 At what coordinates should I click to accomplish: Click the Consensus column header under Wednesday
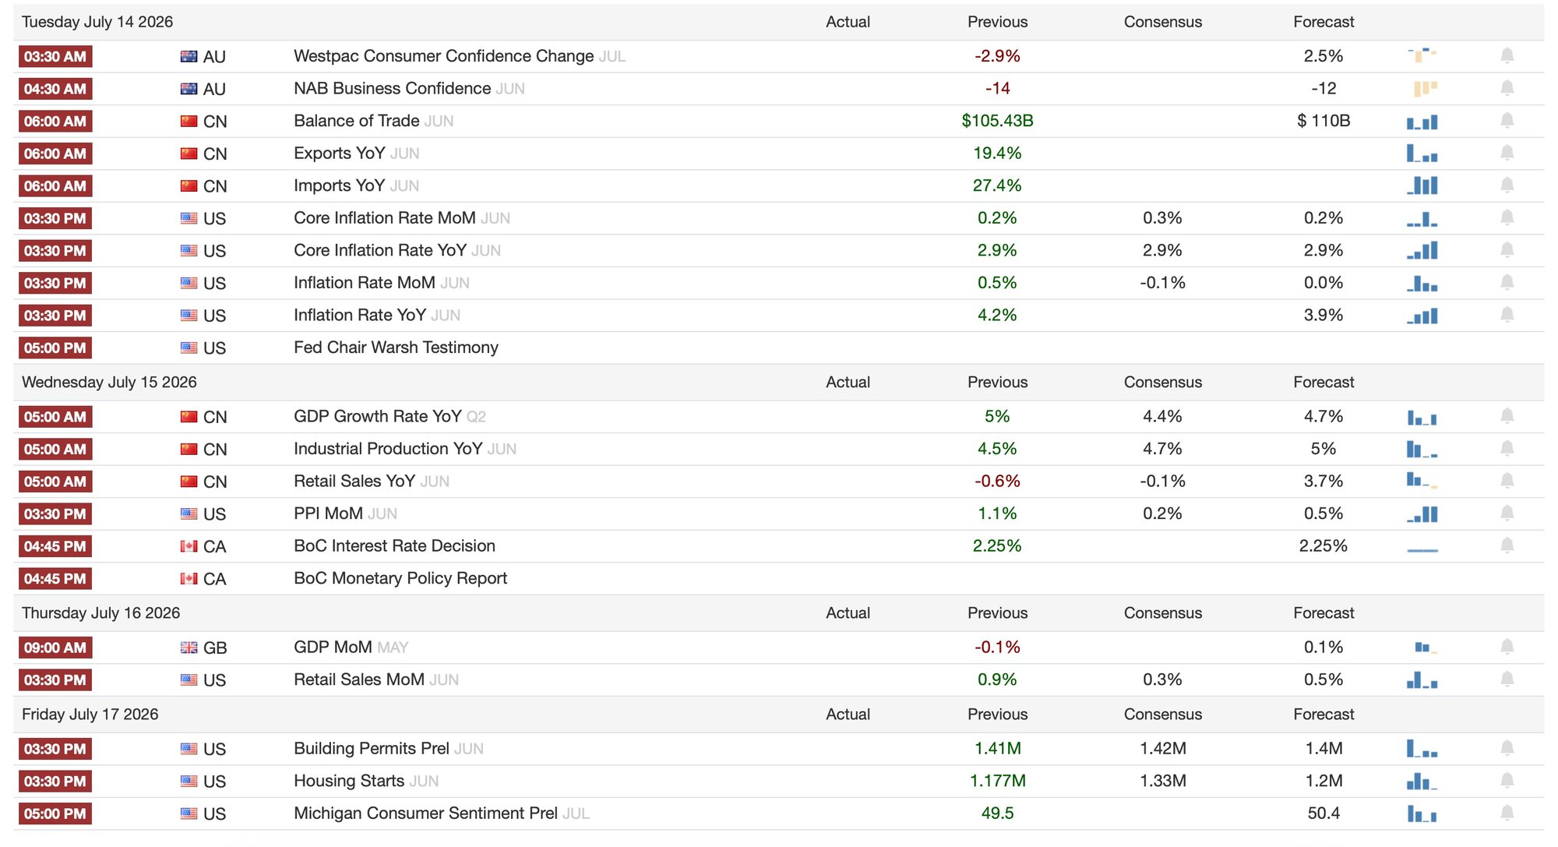tap(1162, 383)
